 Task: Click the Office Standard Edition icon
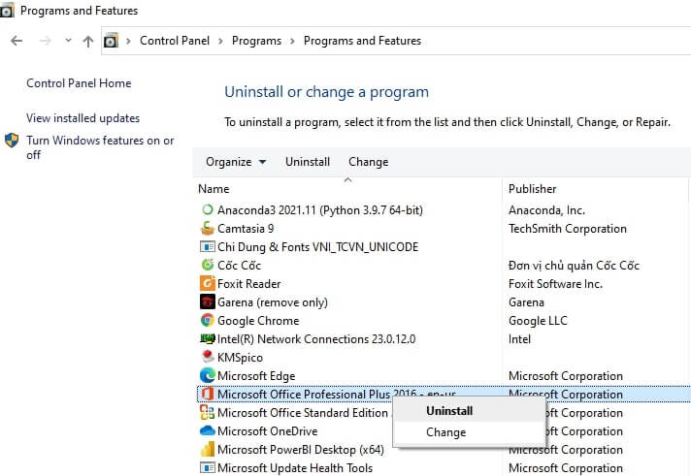pos(207,412)
